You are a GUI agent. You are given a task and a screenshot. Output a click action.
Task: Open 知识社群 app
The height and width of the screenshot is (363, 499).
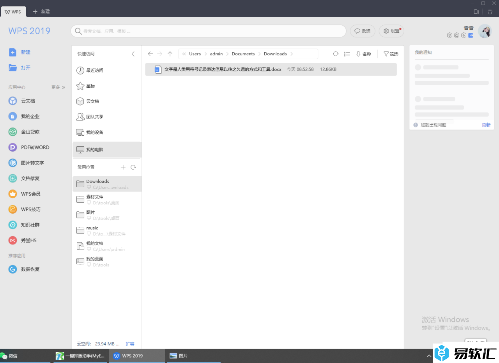[24, 225]
